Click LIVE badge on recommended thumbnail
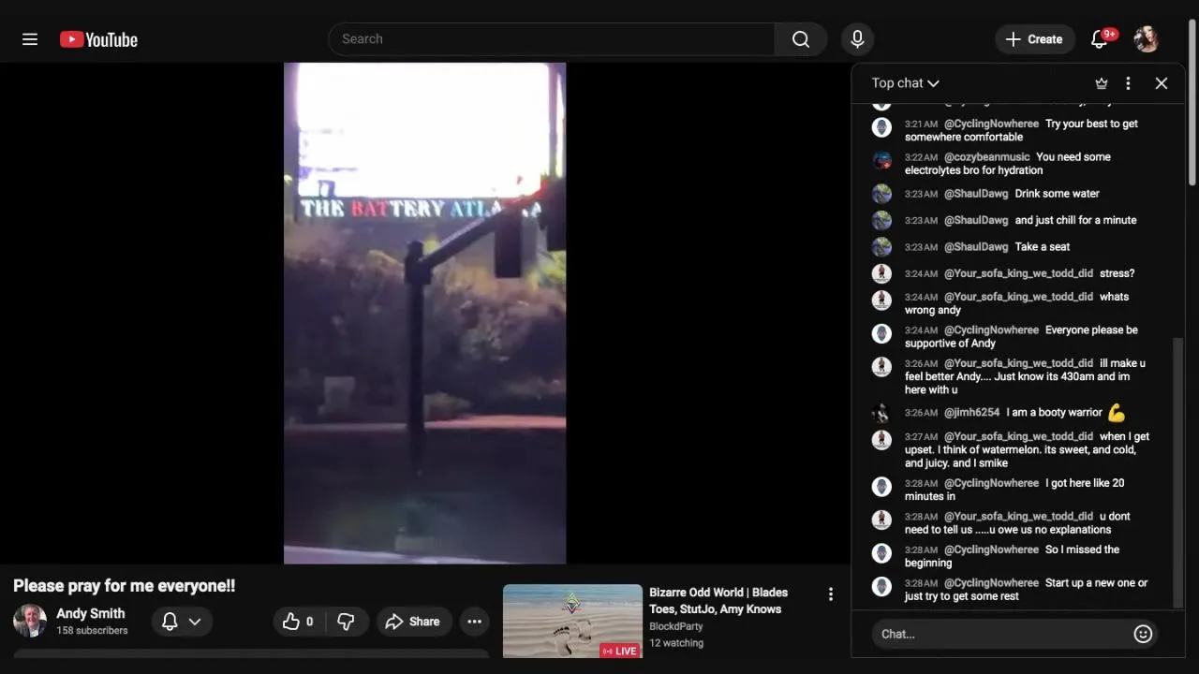The height and width of the screenshot is (674, 1199). coord(619,651)
